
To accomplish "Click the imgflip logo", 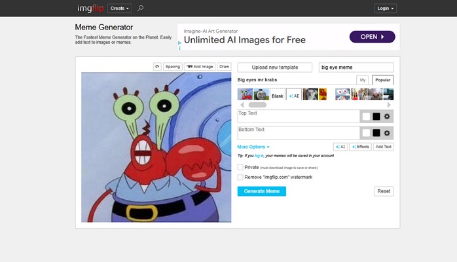I will [x=90, y=8].
